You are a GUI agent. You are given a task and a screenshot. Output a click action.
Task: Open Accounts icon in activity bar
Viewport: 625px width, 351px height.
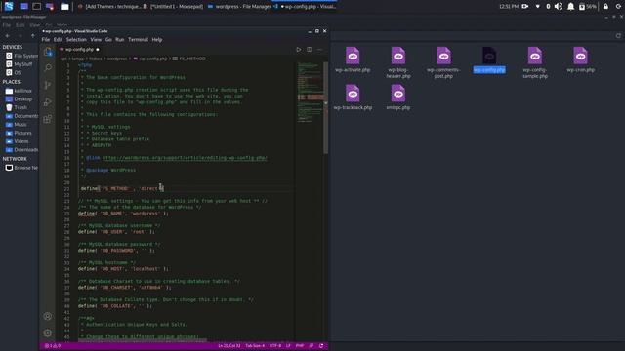point(48,316)
